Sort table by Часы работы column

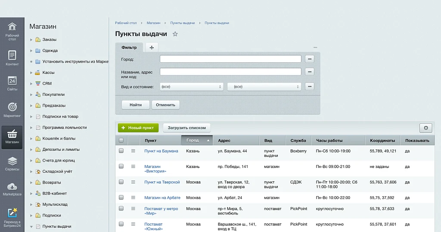point(338,140)
